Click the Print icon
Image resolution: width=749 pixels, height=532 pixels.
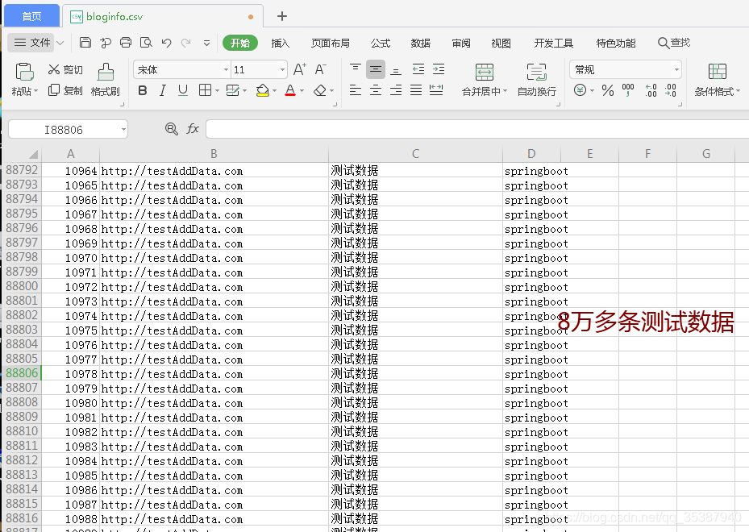coord(126,43)
